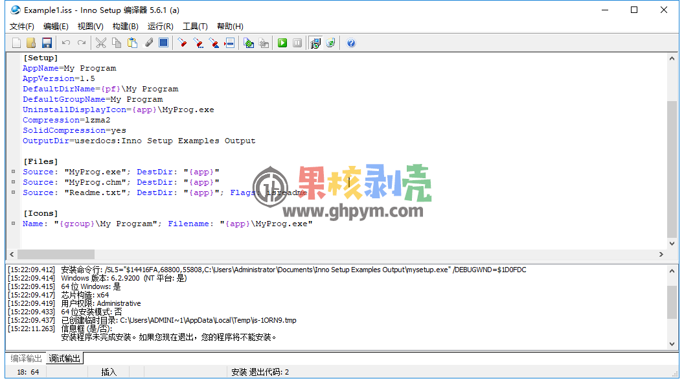Click the Compression=lzma2 line
684x383 pixels.
[67, 120]
